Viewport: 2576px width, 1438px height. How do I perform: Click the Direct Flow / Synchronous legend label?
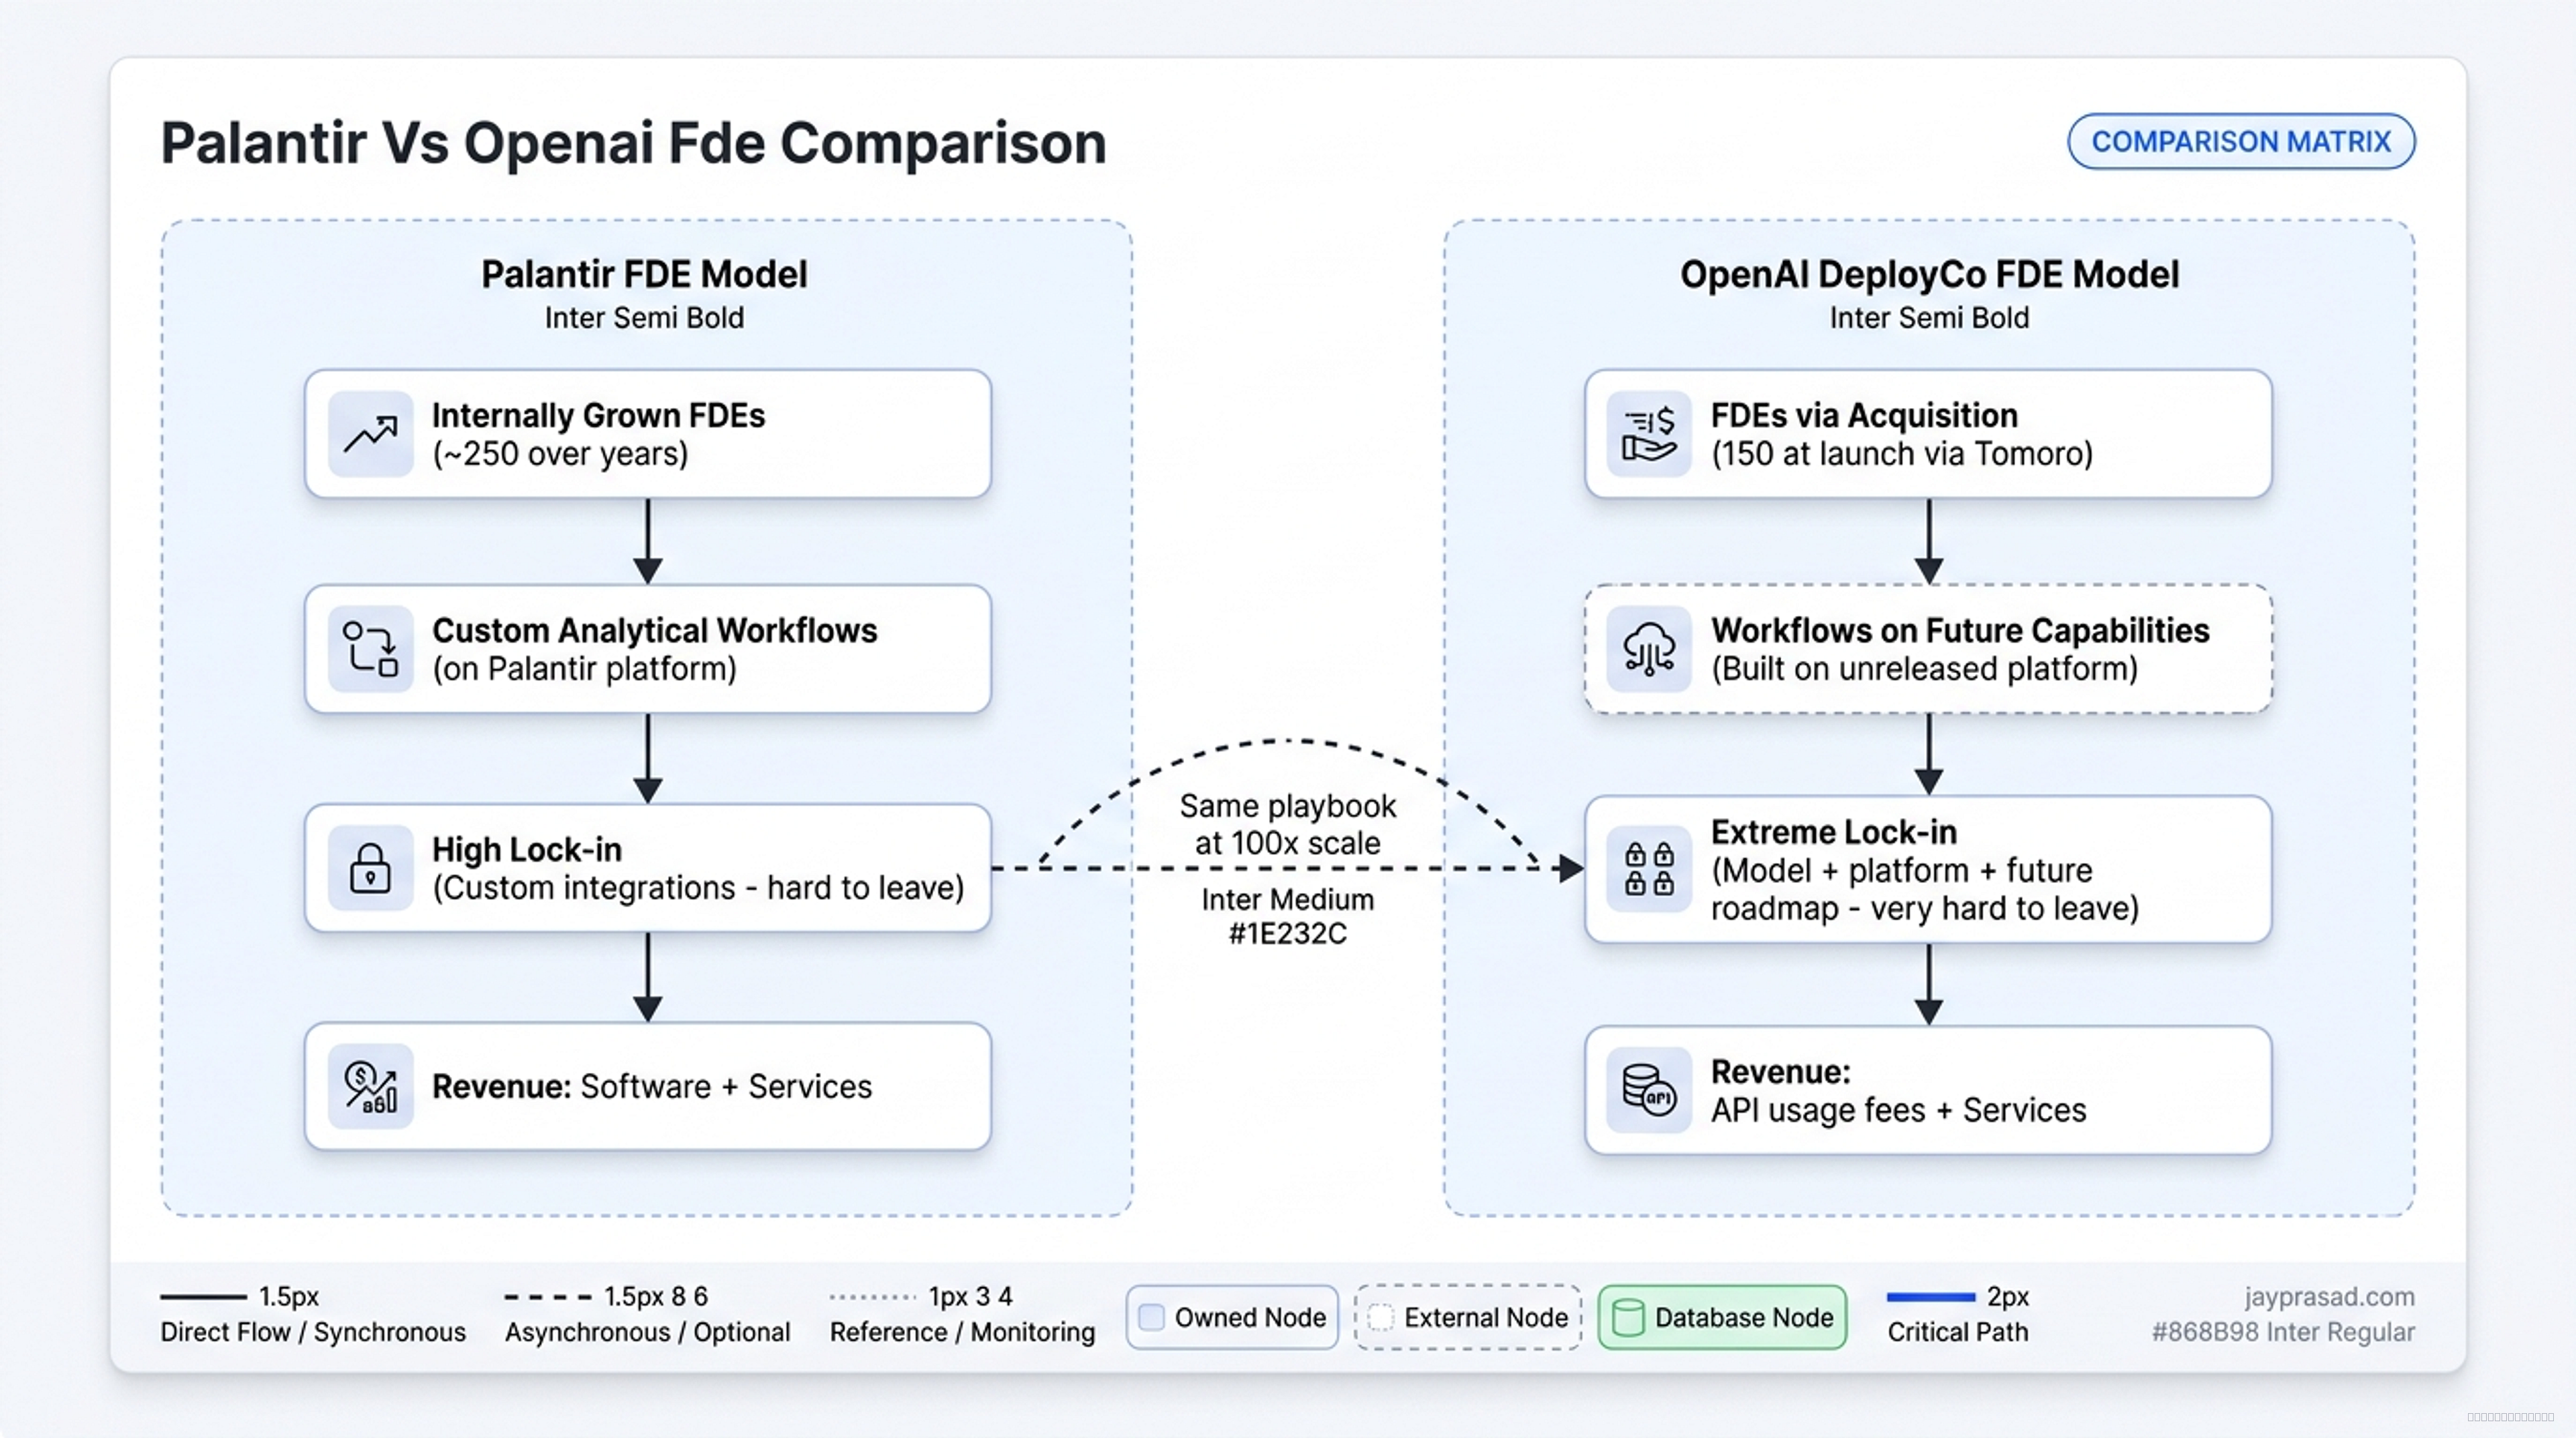313,1332
